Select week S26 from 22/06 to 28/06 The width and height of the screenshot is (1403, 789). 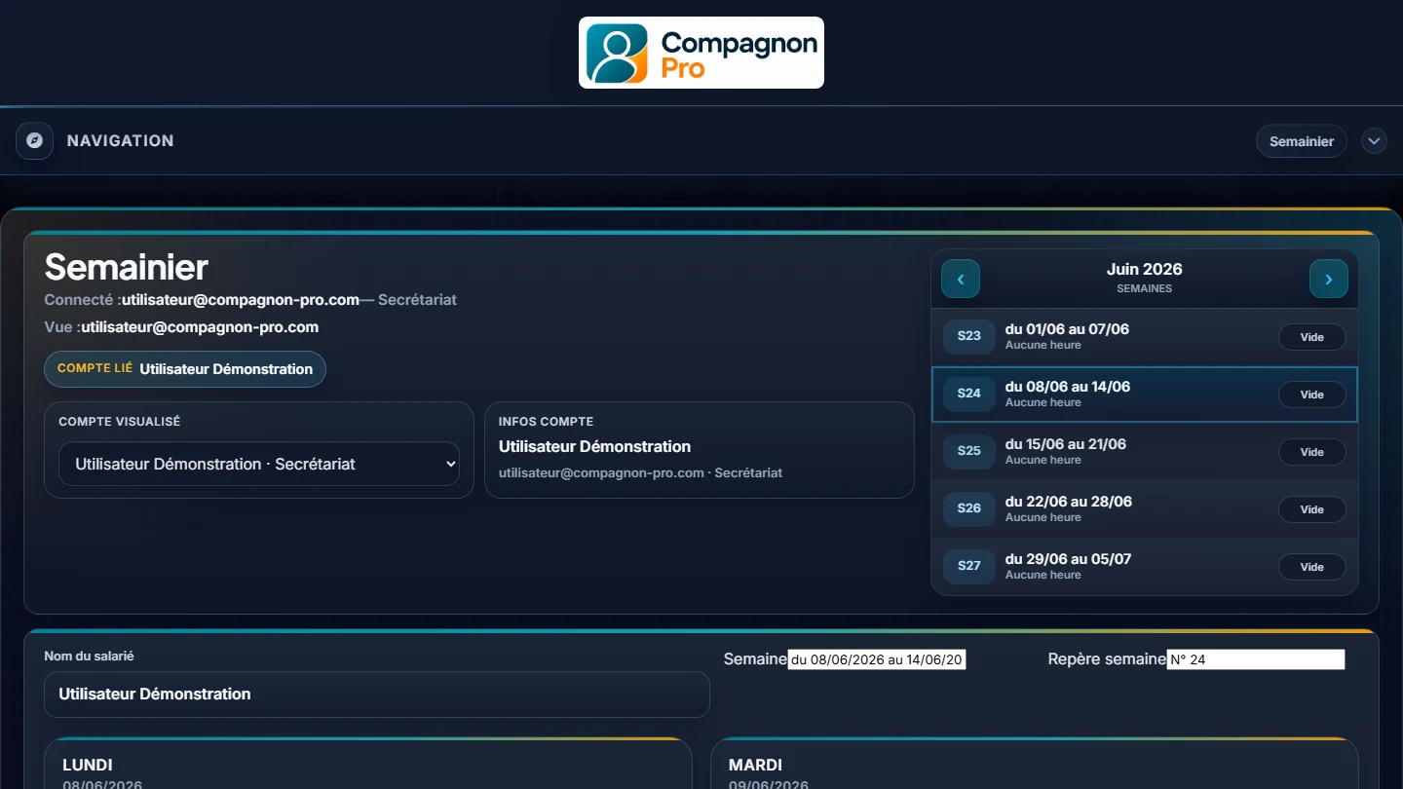1145,509
